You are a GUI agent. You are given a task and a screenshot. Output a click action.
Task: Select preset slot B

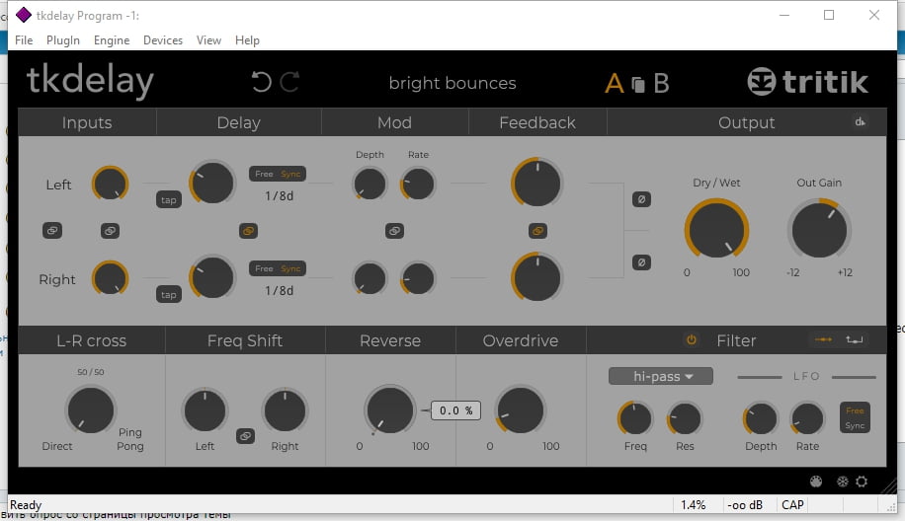pos(661,84)
